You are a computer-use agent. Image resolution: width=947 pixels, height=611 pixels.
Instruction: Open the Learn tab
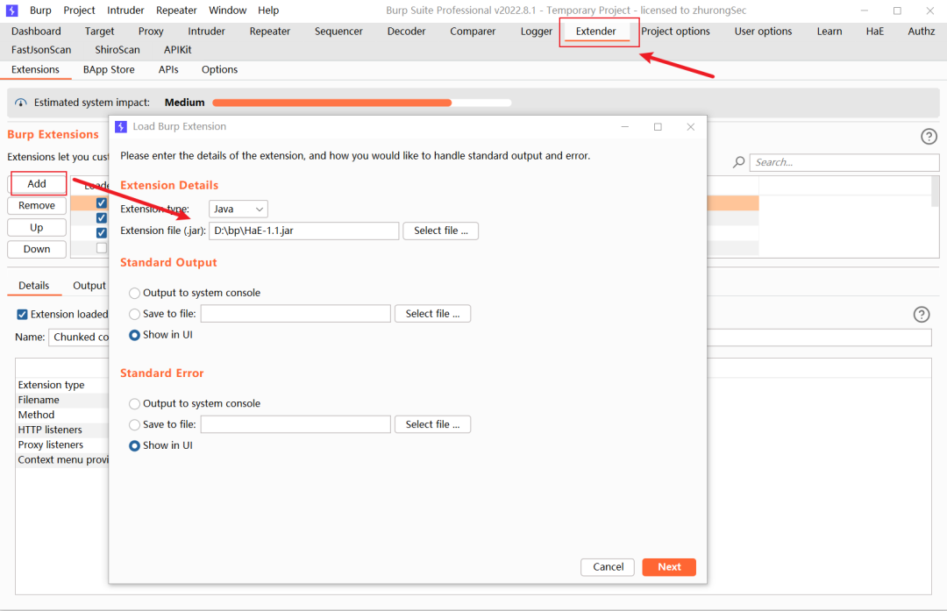pyautogui.click(x=830, y=32)
